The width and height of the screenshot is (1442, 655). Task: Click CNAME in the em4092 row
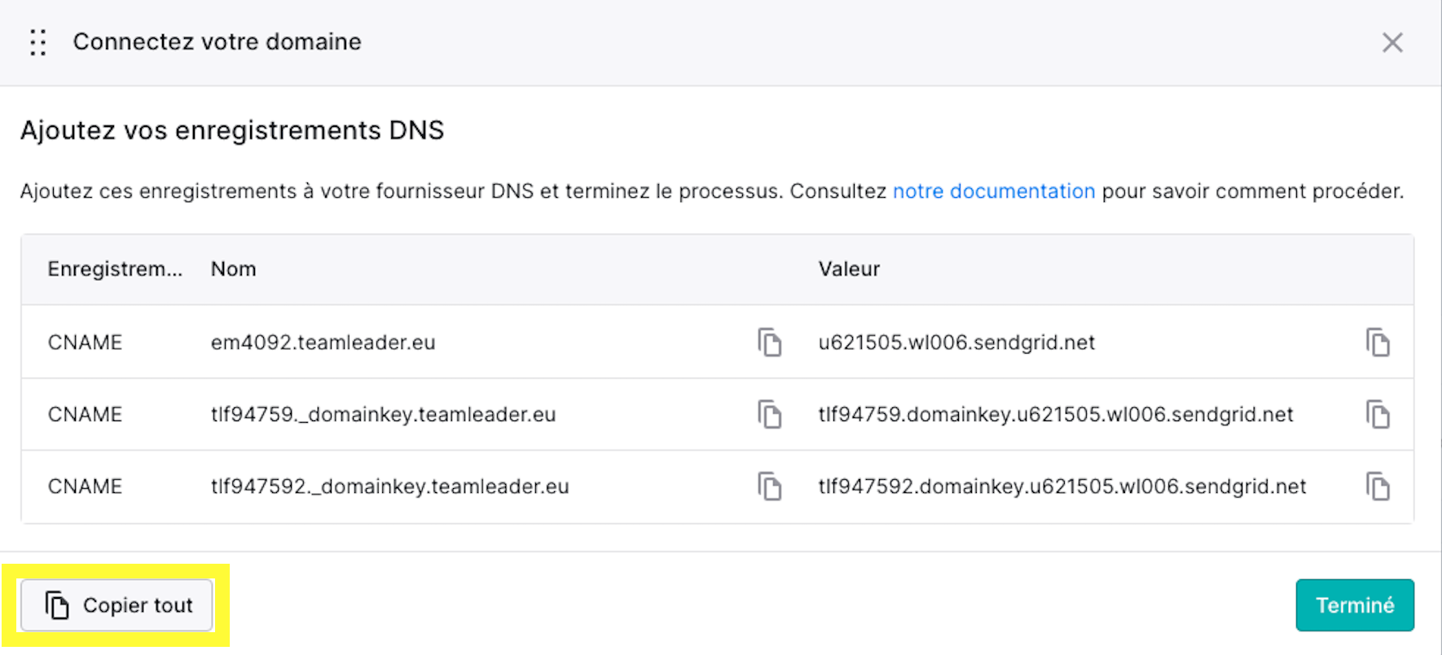tap(85, 342)
